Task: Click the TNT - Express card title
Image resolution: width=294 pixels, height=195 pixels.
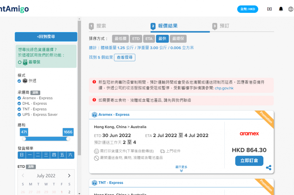Action: [111, 183]
